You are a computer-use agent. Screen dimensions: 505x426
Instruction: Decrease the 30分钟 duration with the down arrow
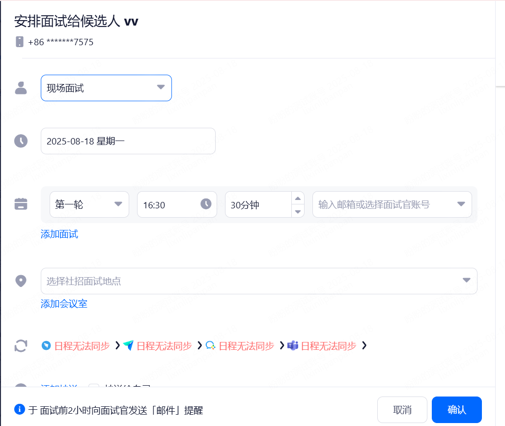click(298, 211)
